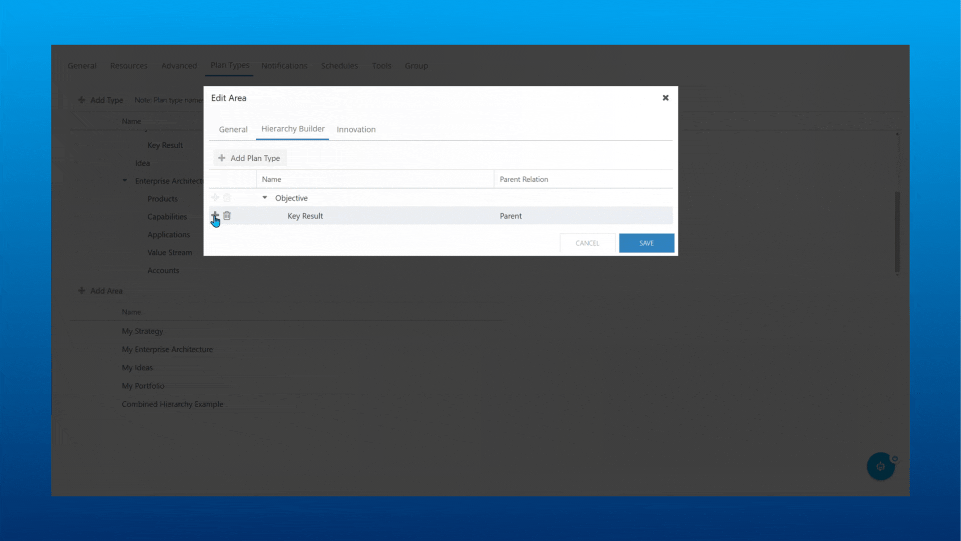Select Idea in the plan types list
The image size is (961, 541).
(142, 163)
